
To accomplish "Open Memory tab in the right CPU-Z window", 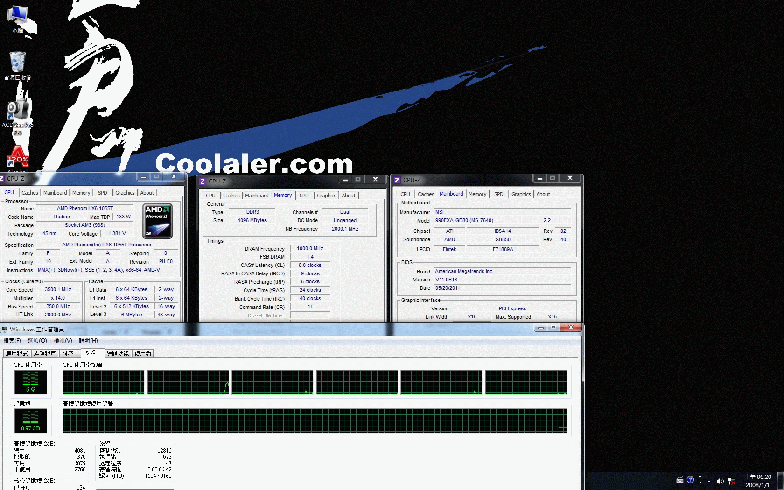I will pos(477,194).
